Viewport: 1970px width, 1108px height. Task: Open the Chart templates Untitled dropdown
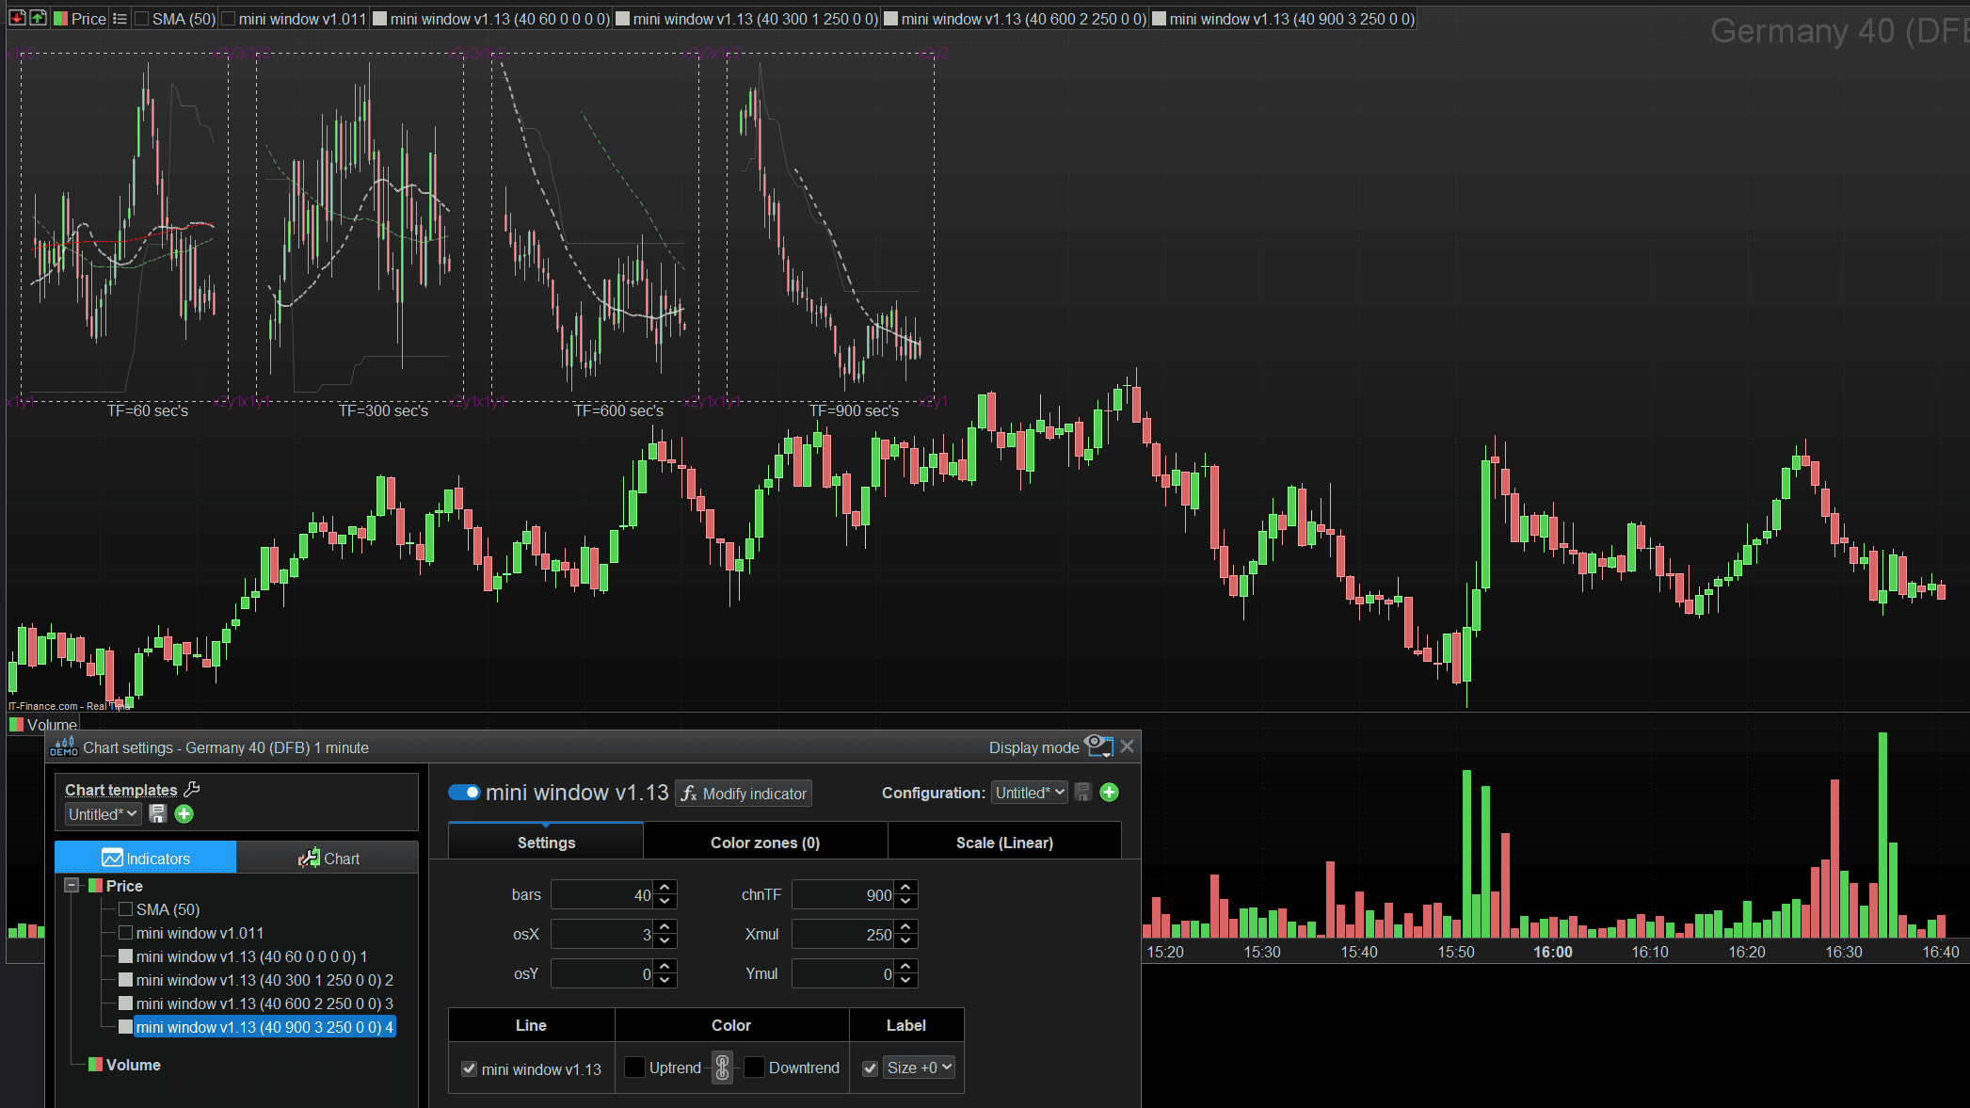pyautogui.click(x=103, y=814)
